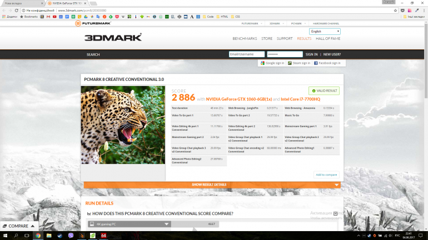
Task: Open the Wikipedia bookmark icon
Action: 123,17
